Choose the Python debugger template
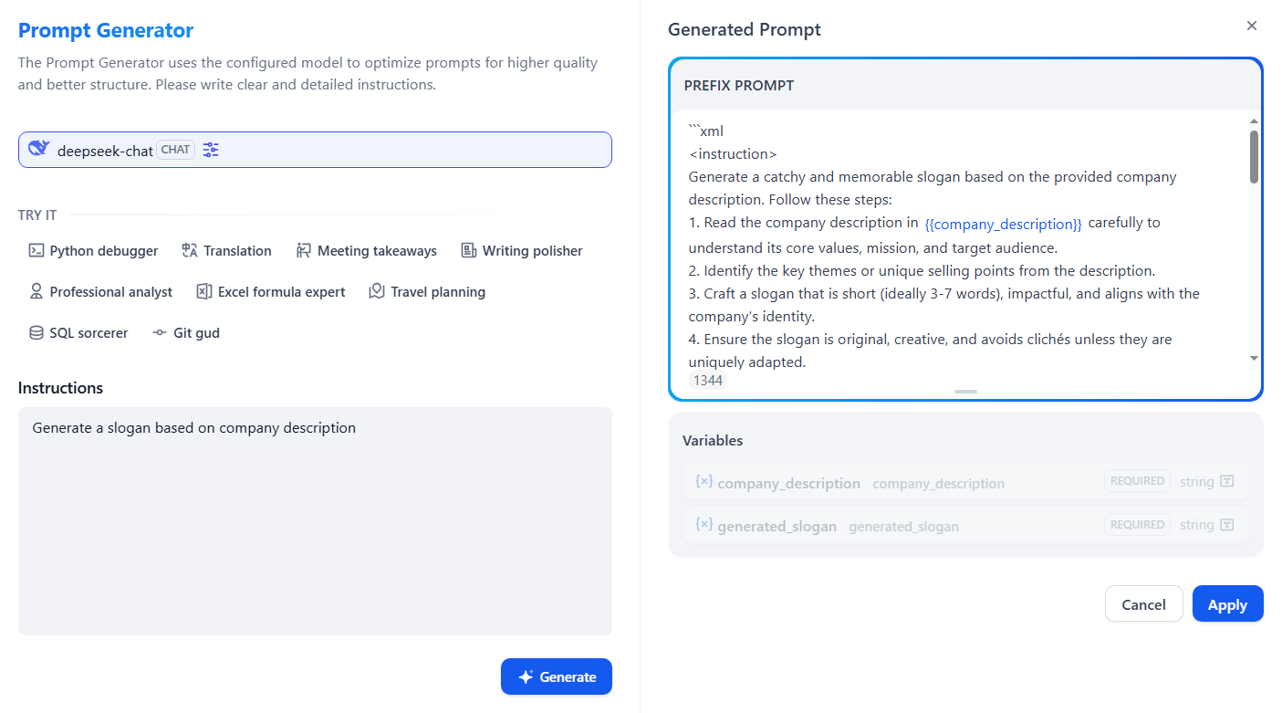 [x=93, y=251]
